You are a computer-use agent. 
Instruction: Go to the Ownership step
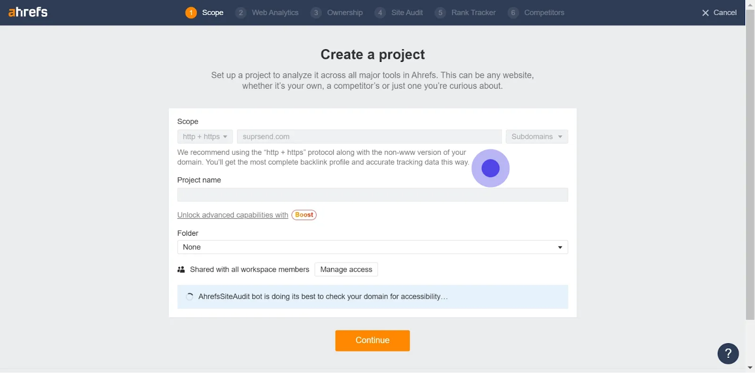tap(337, 13)
